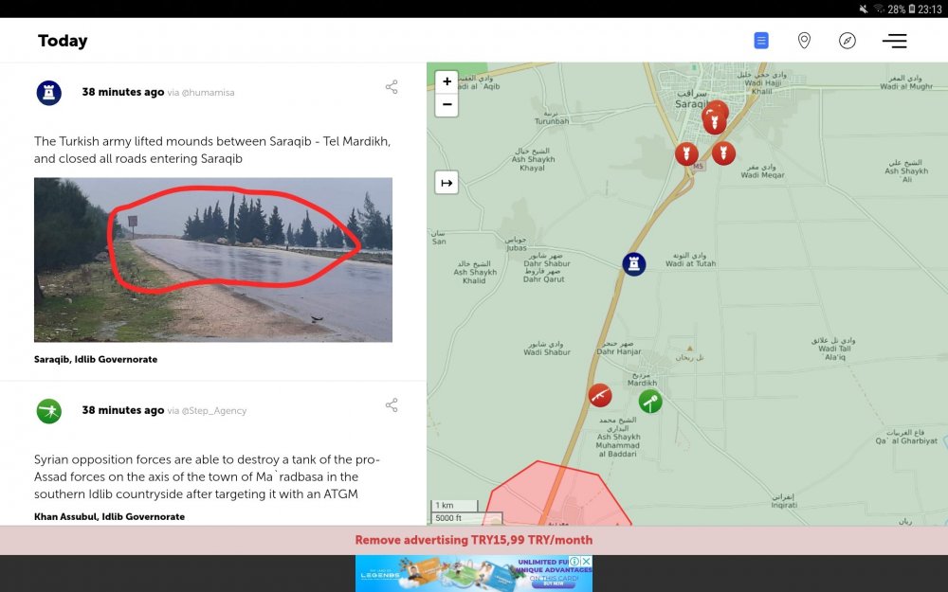Screen dimensions: 948x592
Task: Click red bomb marker above Wadi Meqar
Action: point(723,152)
